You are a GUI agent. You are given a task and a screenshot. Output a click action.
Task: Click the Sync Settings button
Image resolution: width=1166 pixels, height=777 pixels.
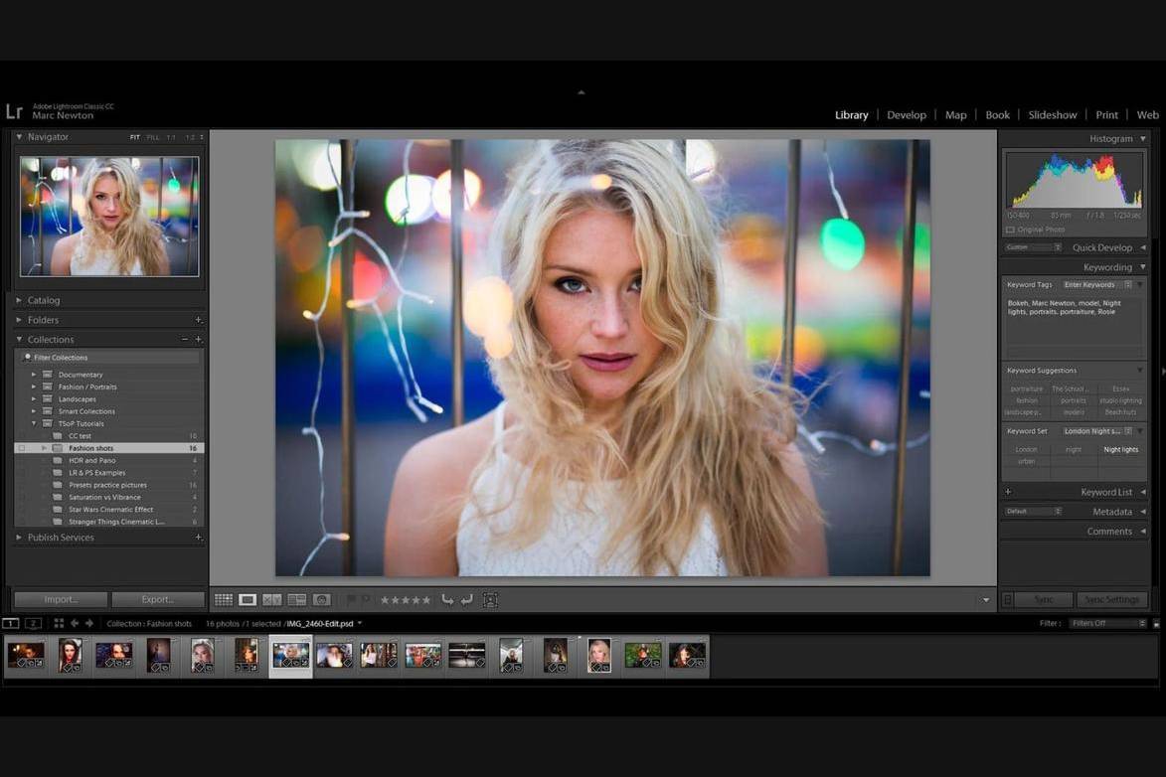(x=1111, y=599)
